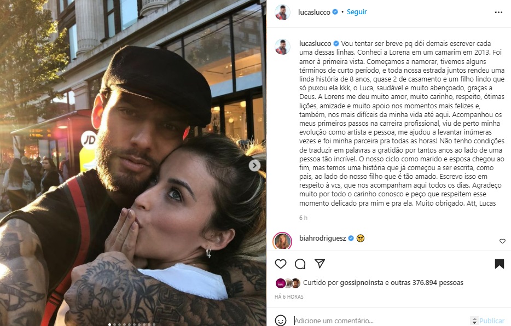
Task: Click the Publicar button
Action: [x=492, y=321]
